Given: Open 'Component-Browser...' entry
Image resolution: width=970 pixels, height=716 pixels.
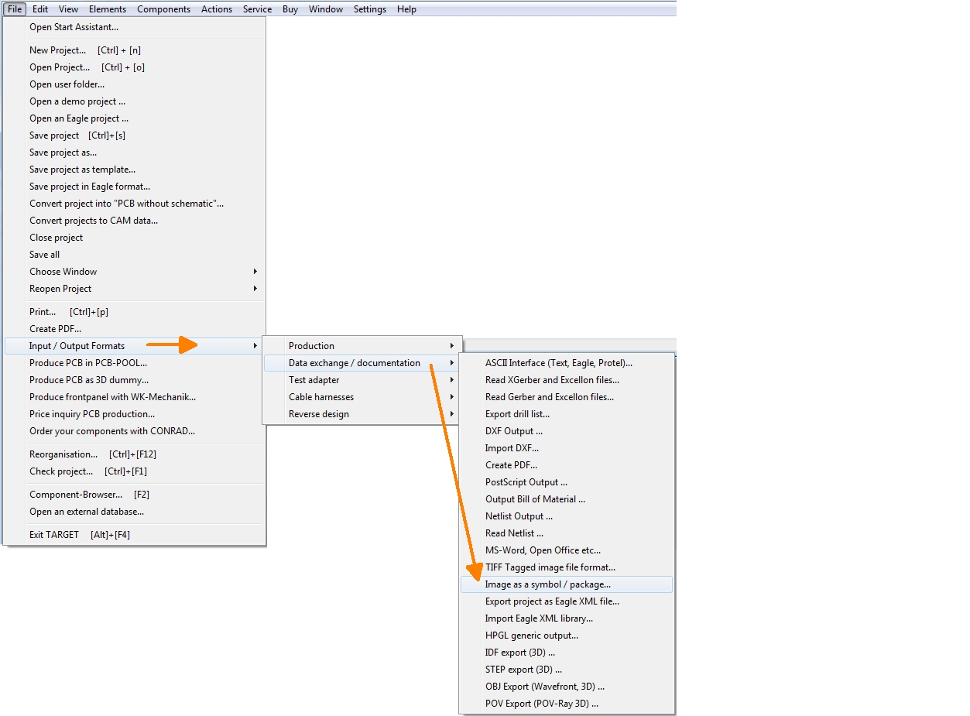Looking at the screenshot, I should [76, 495].
